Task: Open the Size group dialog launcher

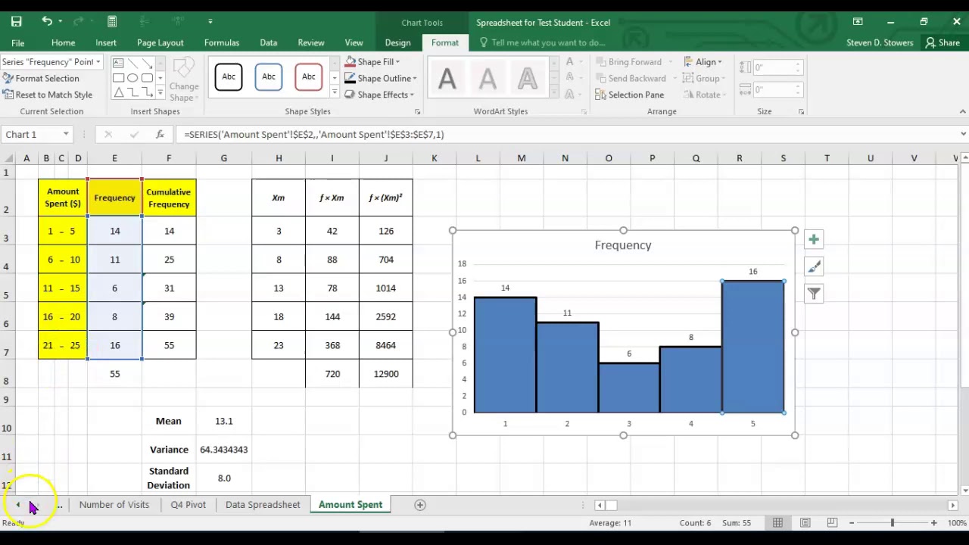Action: 801,112
